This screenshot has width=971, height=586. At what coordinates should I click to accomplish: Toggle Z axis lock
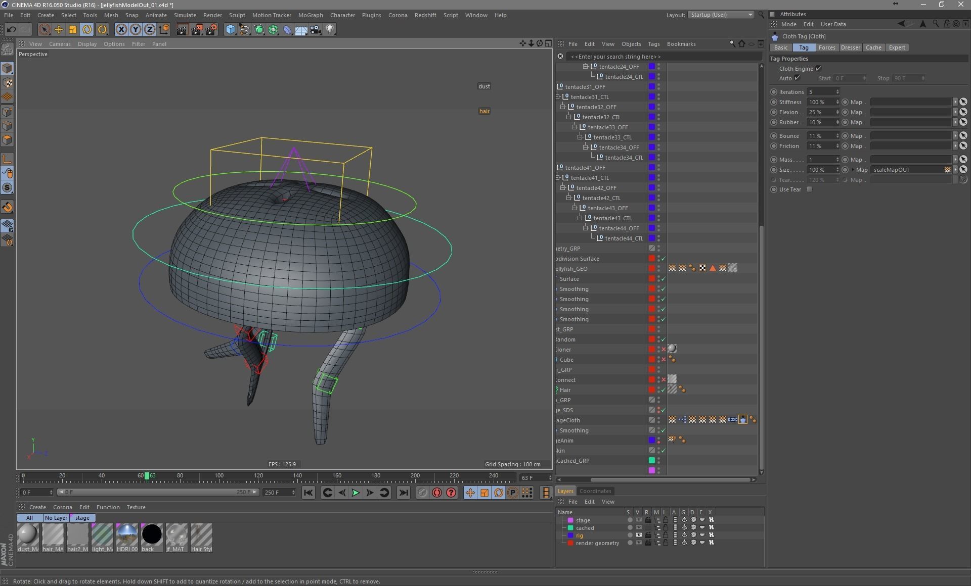[150, 29]
